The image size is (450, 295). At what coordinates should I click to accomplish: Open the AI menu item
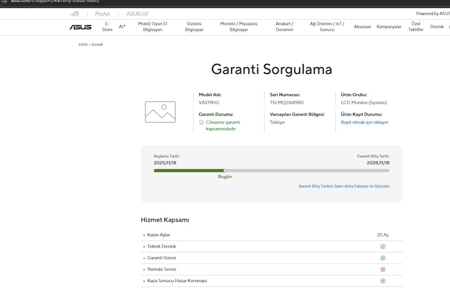[x=122, y=27]
